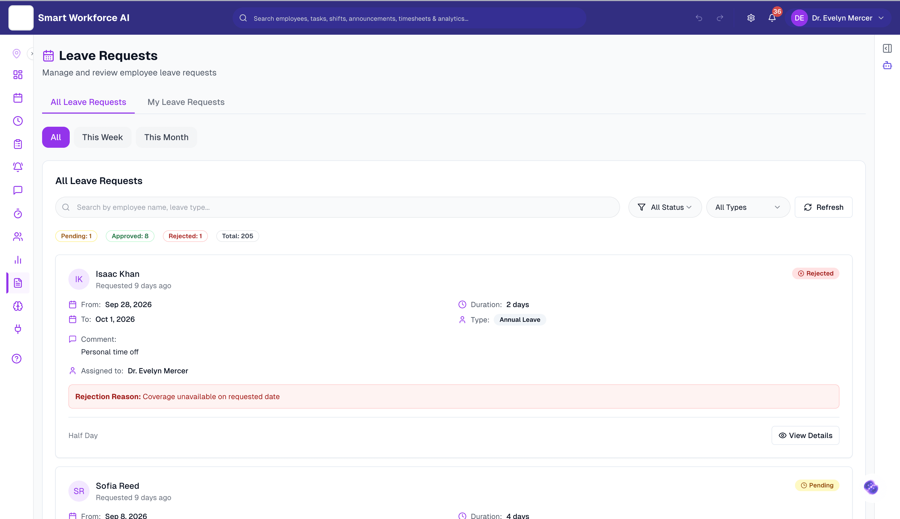This screenshot has width=900, height=519.
Task: Expand the sidebar with the arrow toggle
Action: pyautogui.click(x=32, y=53)
